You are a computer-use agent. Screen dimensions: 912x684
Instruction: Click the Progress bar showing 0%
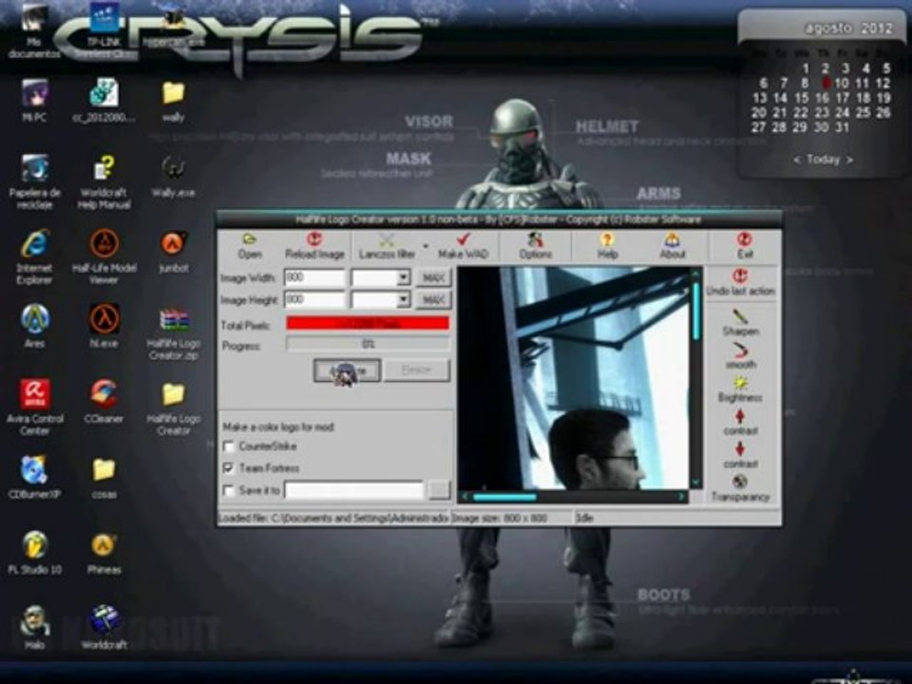[369, 345]
